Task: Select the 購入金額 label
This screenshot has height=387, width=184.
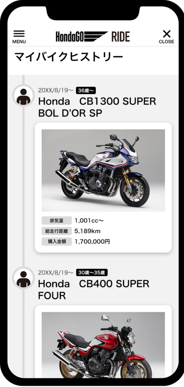Action: point(57,241)
